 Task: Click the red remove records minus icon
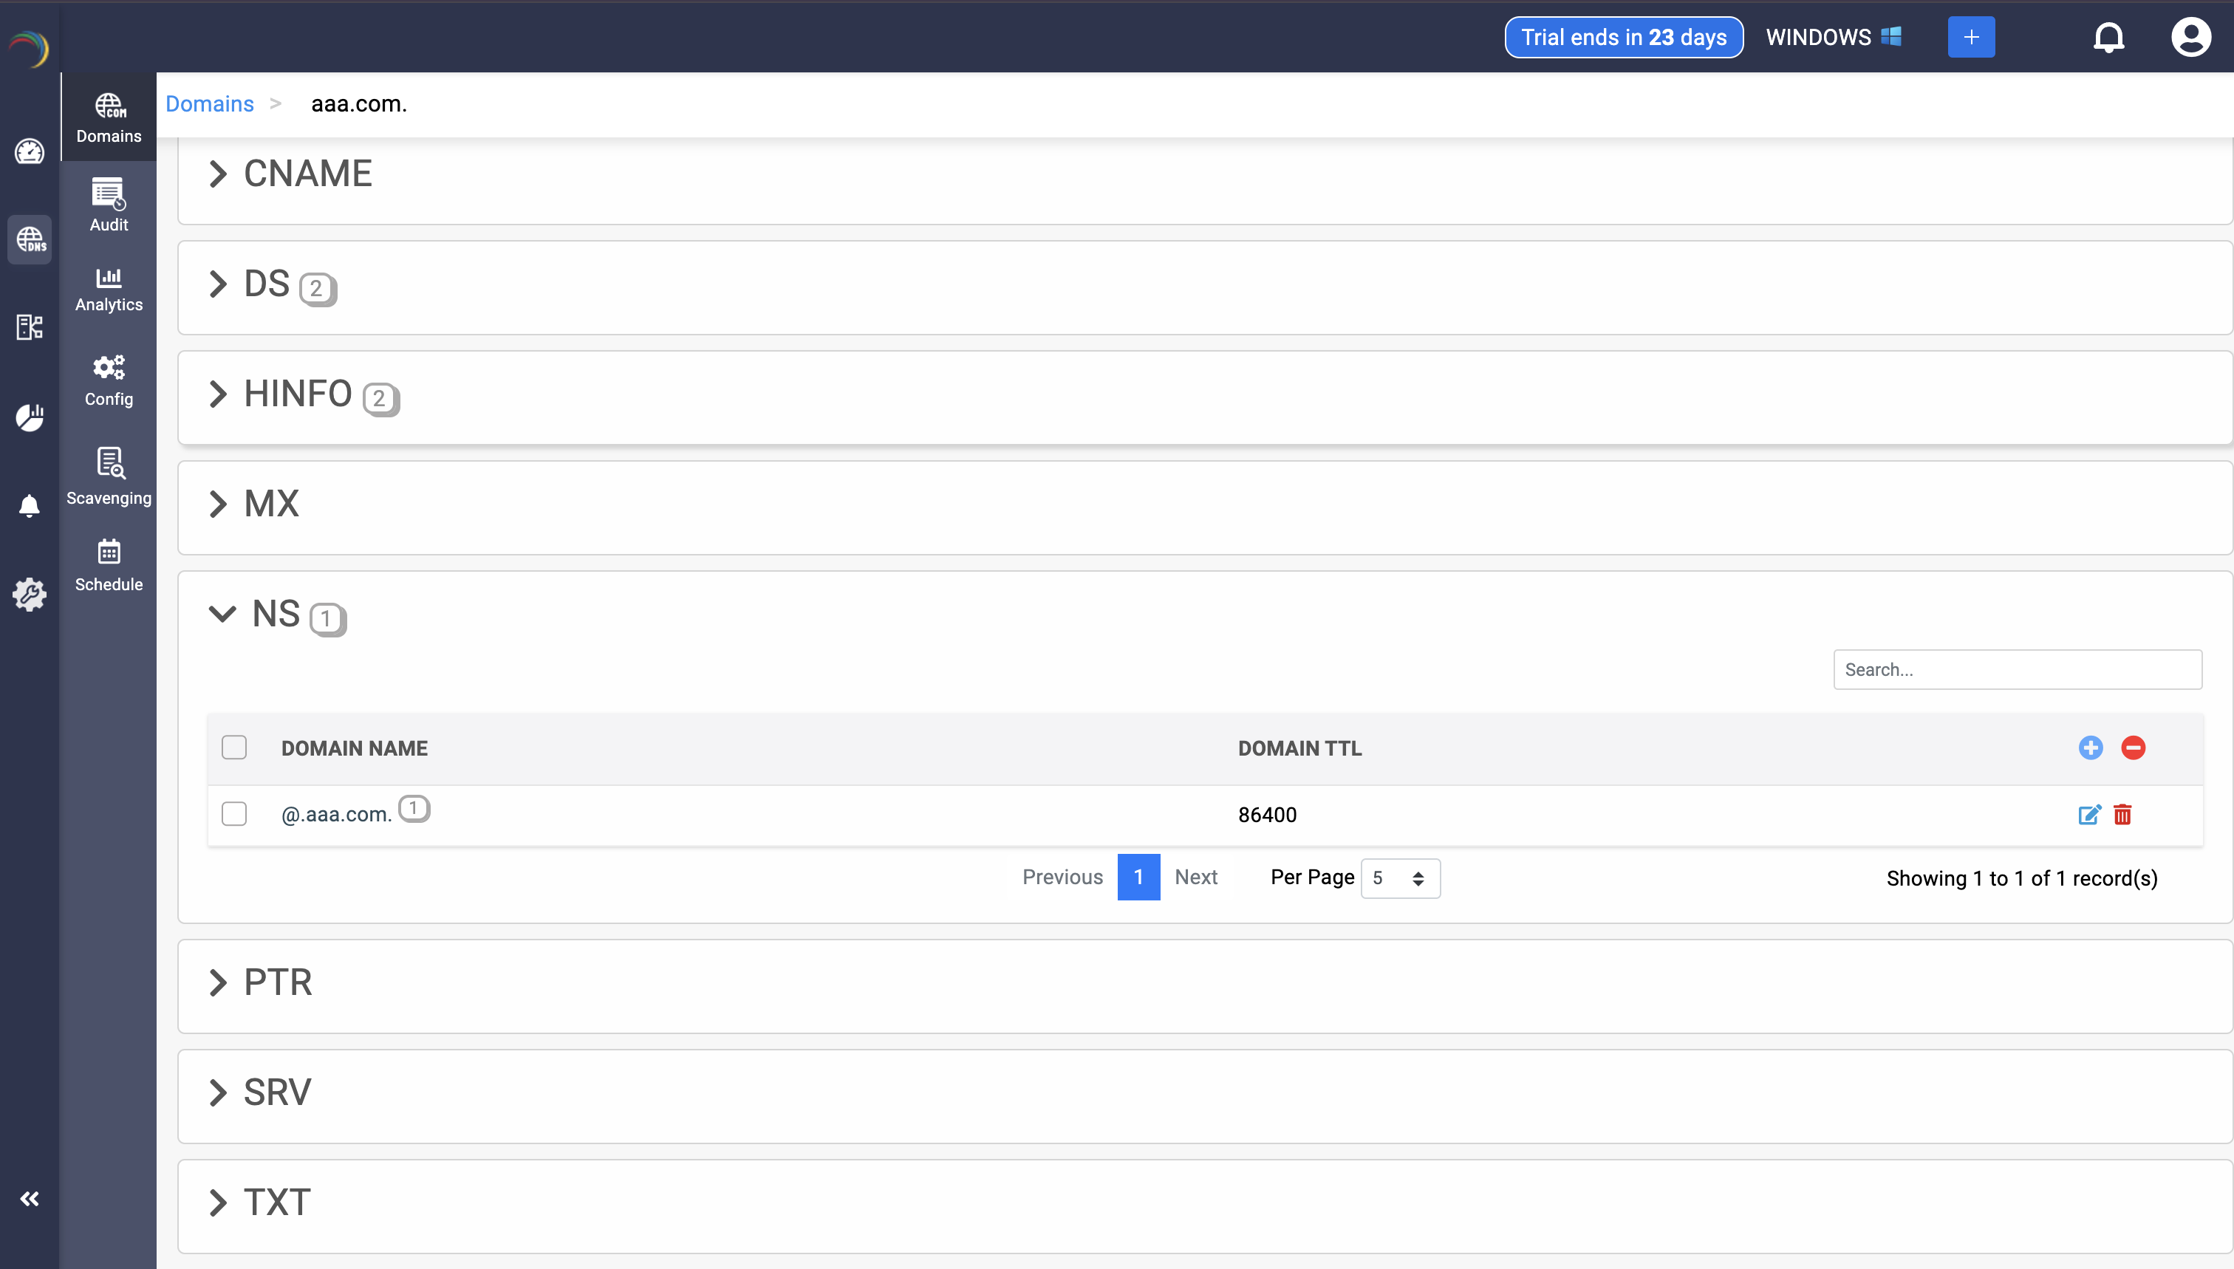[2133, 748]
